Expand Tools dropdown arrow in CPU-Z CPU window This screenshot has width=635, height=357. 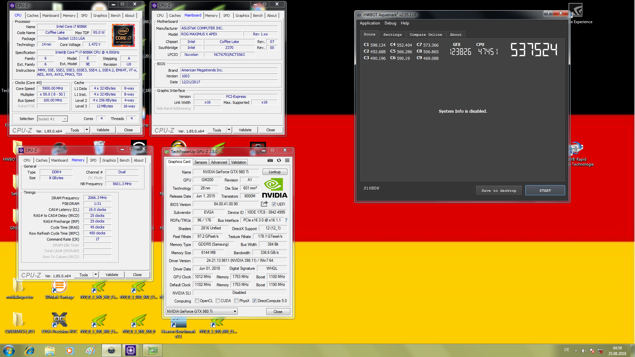(x=87, y=130)
